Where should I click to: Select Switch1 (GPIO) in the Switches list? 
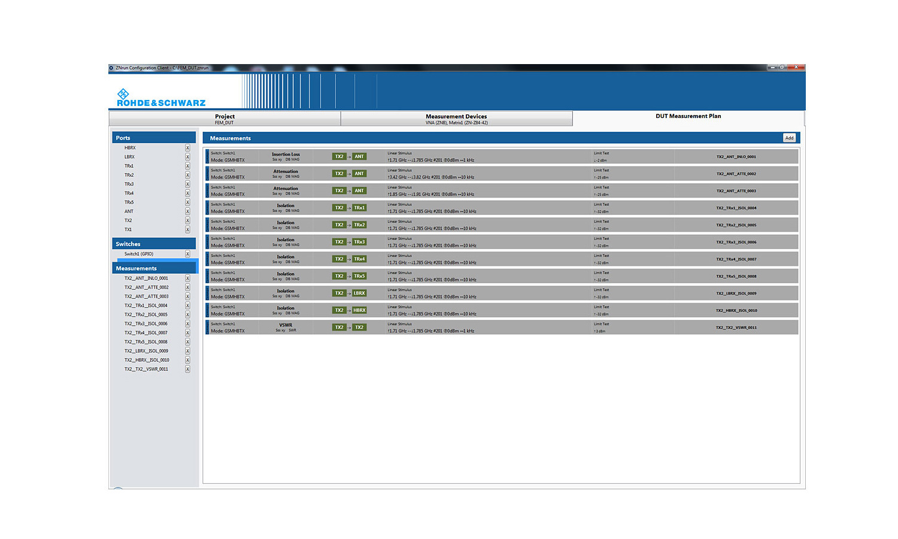pos(139,254)
